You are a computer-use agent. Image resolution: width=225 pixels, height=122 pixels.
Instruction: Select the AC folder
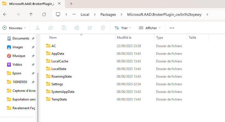[53, 46]
